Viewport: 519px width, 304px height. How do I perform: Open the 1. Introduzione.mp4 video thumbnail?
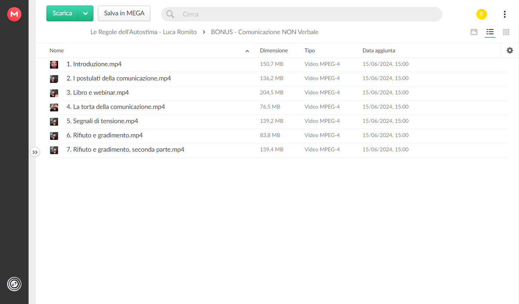click(x=54, y=64)
